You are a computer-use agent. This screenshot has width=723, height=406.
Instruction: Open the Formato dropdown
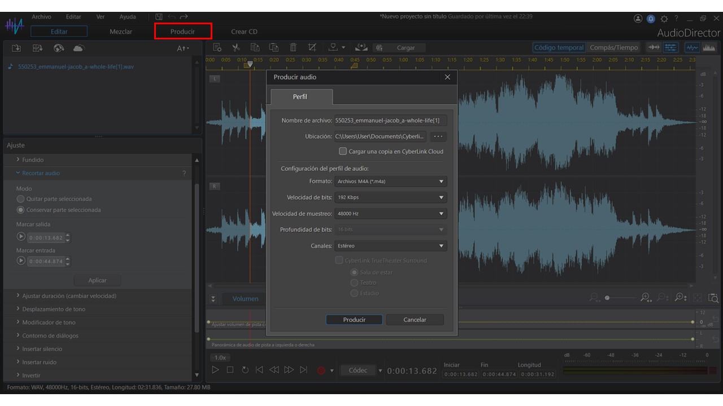pyautogui.click(x=390, y=182)
